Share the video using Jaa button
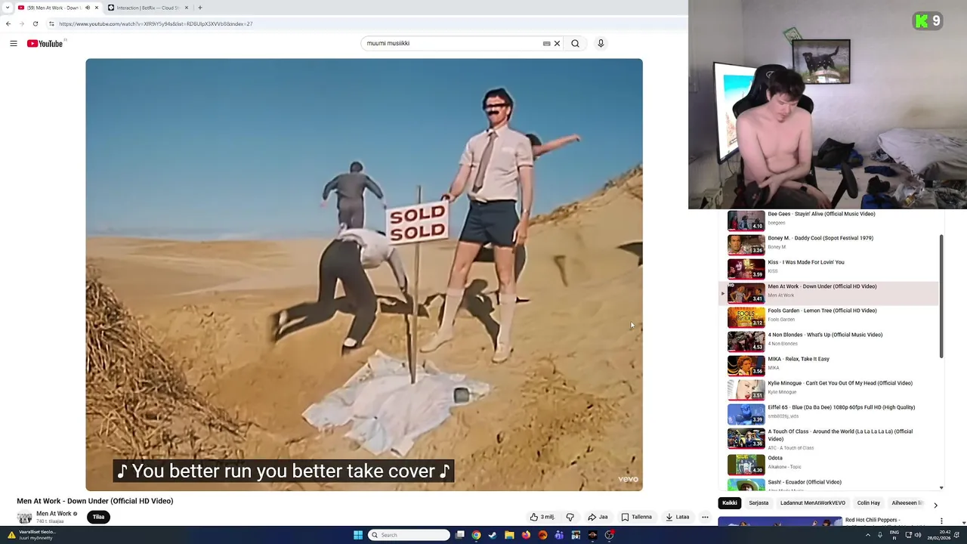The width and height of the screenshot is (967, 544). pyautogui.click(x=598, y=517)
